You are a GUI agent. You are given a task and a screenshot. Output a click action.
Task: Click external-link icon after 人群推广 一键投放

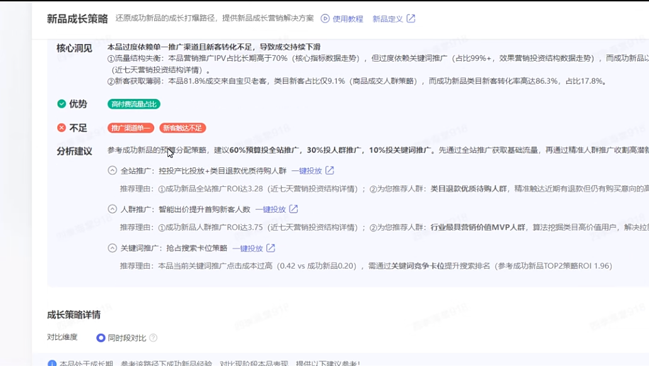coord(294,209)
